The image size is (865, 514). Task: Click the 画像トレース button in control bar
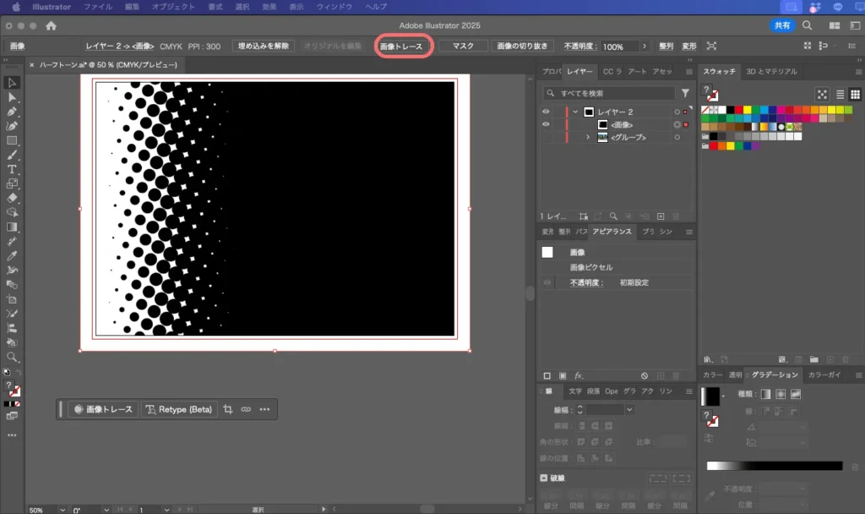pyautogui.click(x=401, y=46)
